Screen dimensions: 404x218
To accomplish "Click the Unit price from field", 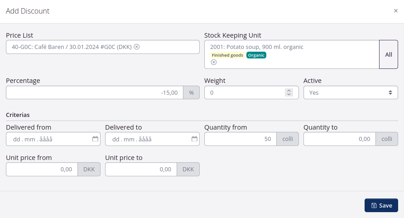I will tap(42, 169).
